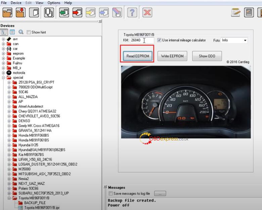
Task: Click the red right arrow write icon
Action: [x=77, y=12]
